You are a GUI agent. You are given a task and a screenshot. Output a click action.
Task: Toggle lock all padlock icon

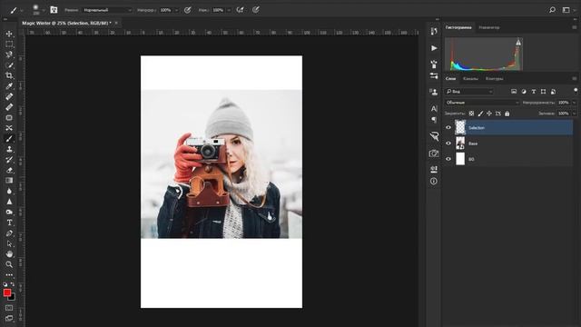507,114
